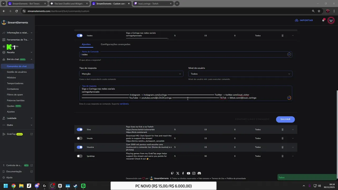Open Google Chrome from the taskbar
The width and height of the screenshot is (338, 190).
(13, 186)
